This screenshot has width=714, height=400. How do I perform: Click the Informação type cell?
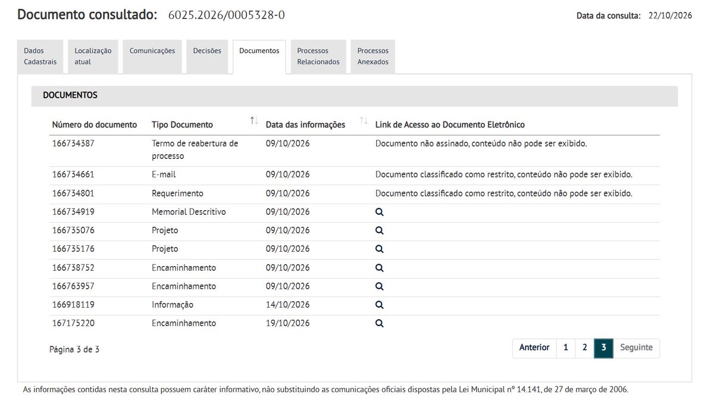click(x=173, y=305)
